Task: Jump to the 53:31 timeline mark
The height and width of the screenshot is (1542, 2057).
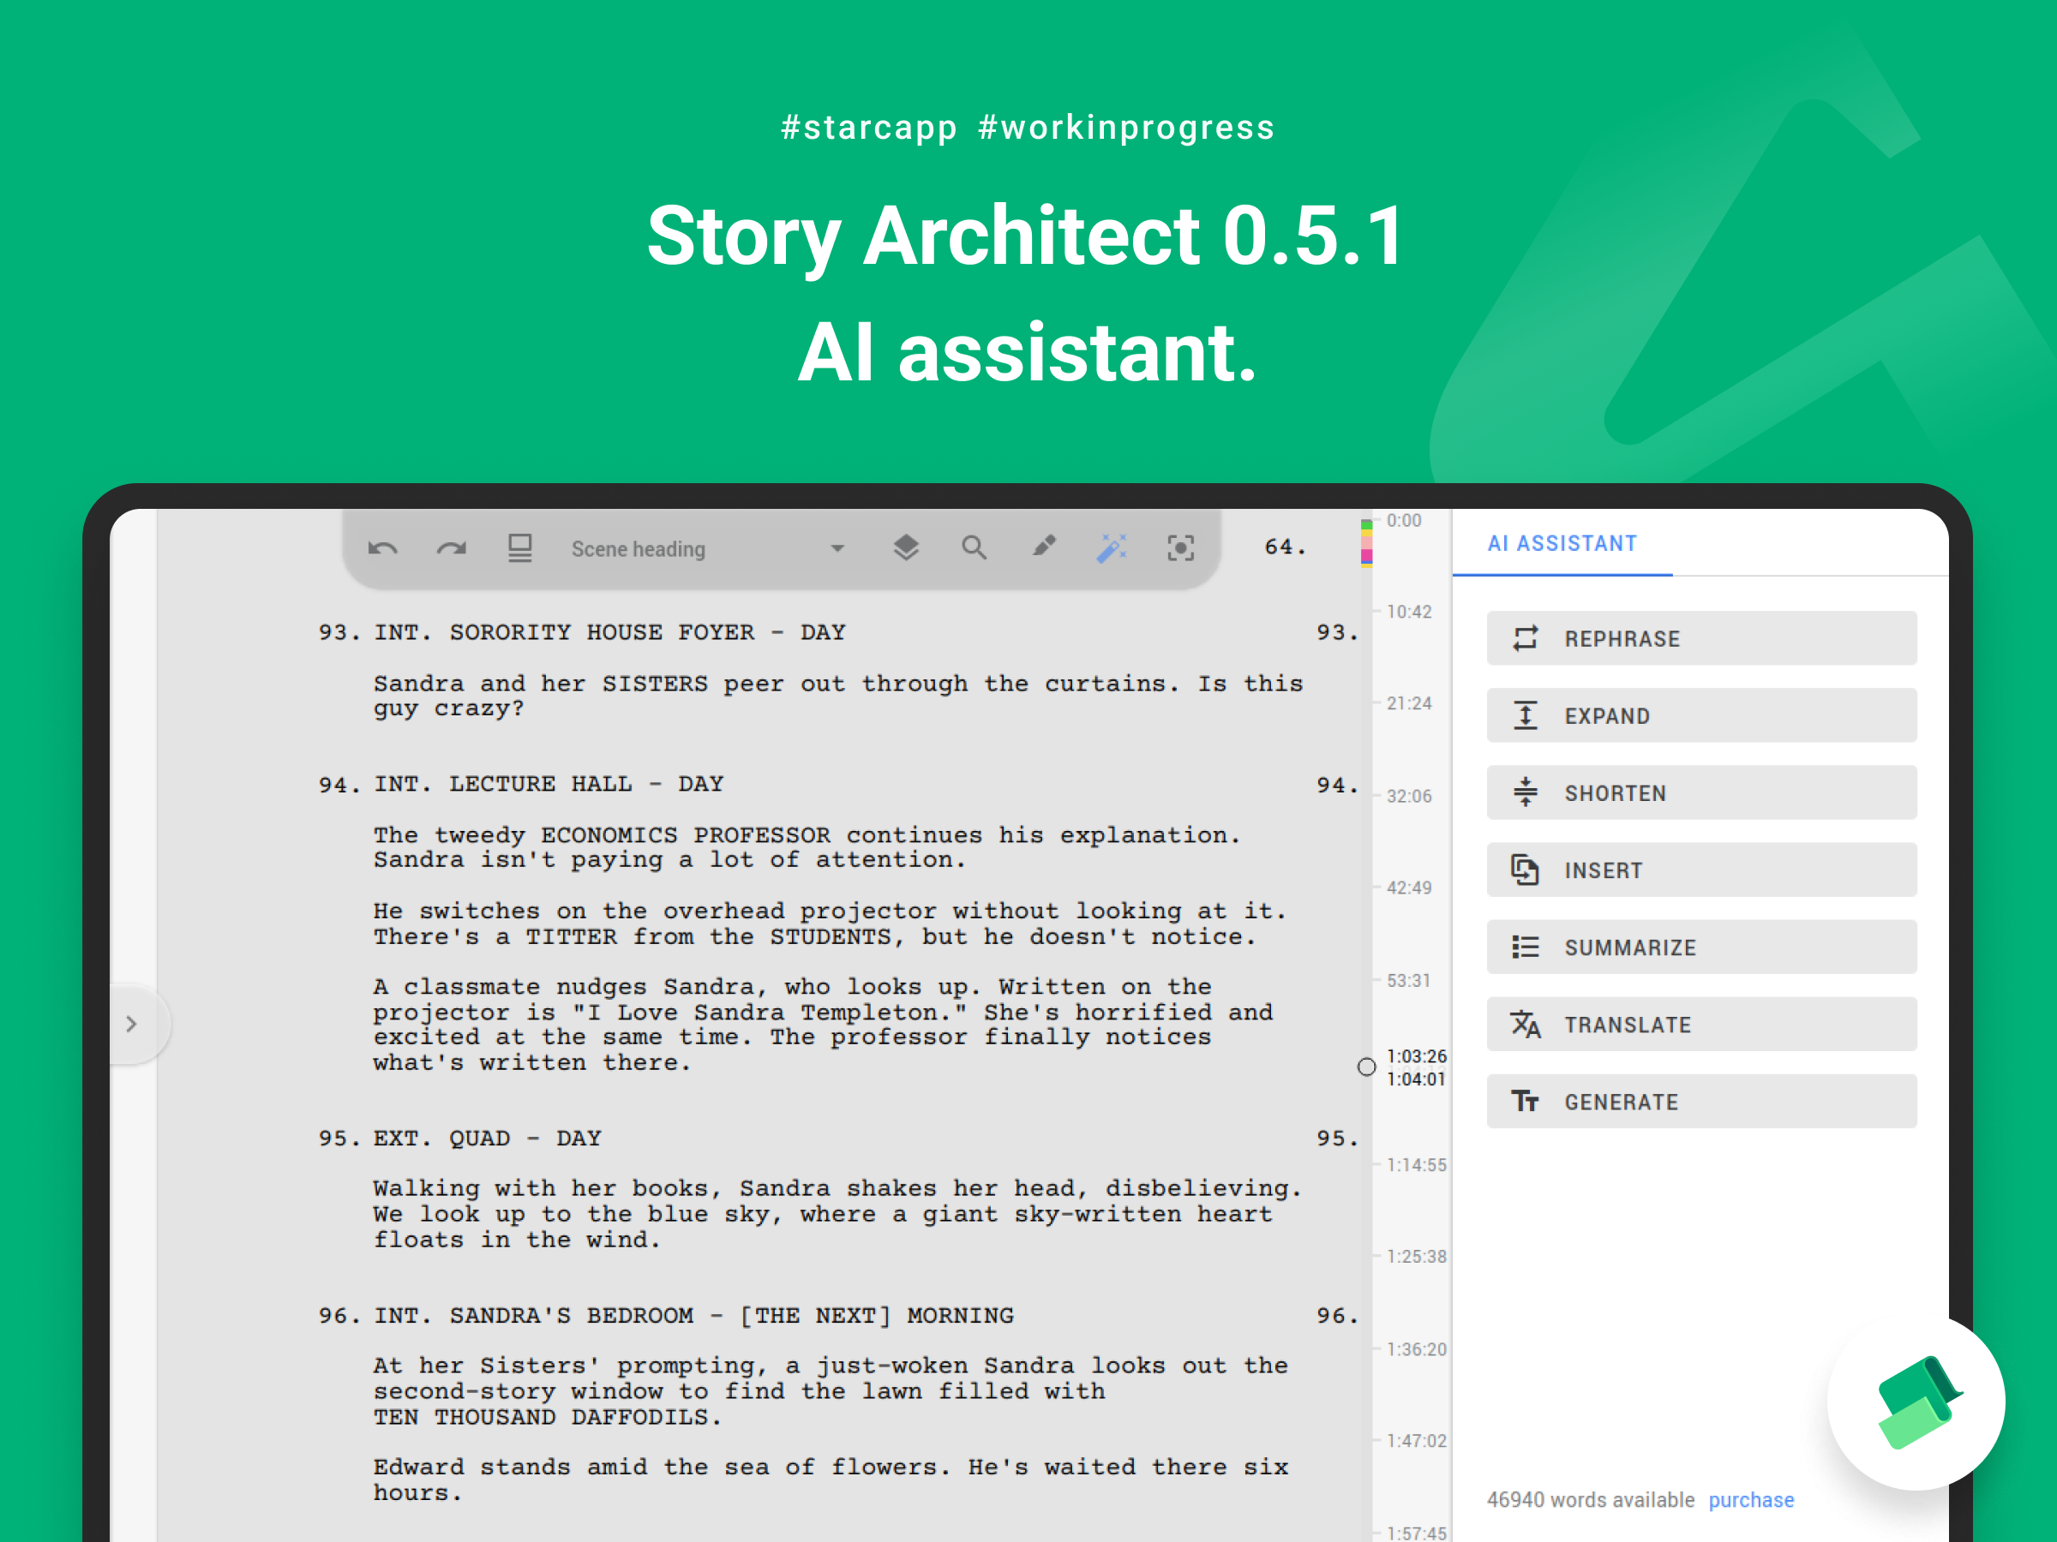Action: point(1409,981)
